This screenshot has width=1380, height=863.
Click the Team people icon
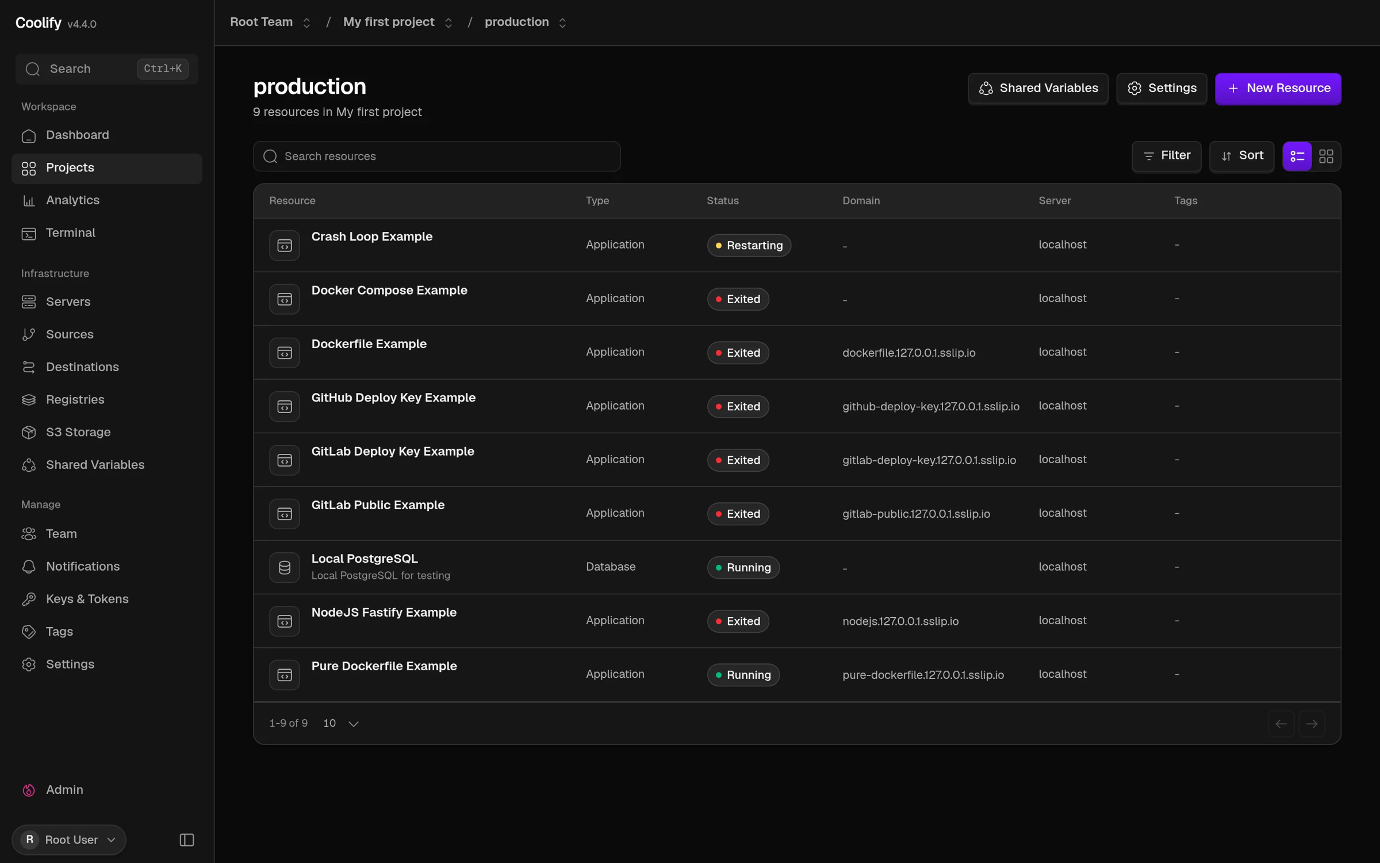(29, 534)
